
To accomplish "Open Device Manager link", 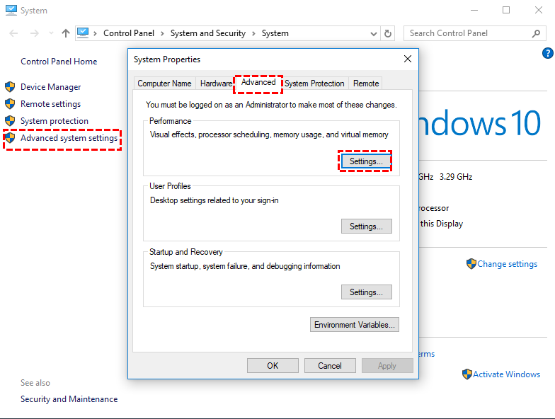I will tap(51, 86).
